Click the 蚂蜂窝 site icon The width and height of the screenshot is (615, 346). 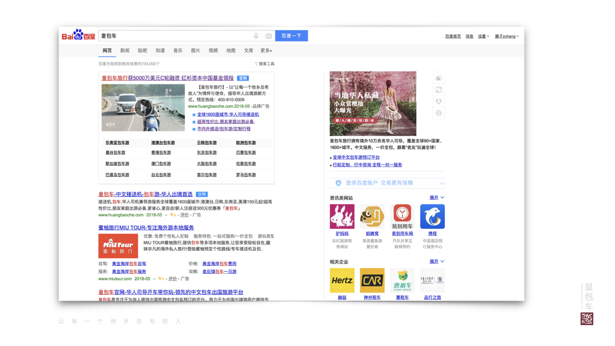point(372,217)
